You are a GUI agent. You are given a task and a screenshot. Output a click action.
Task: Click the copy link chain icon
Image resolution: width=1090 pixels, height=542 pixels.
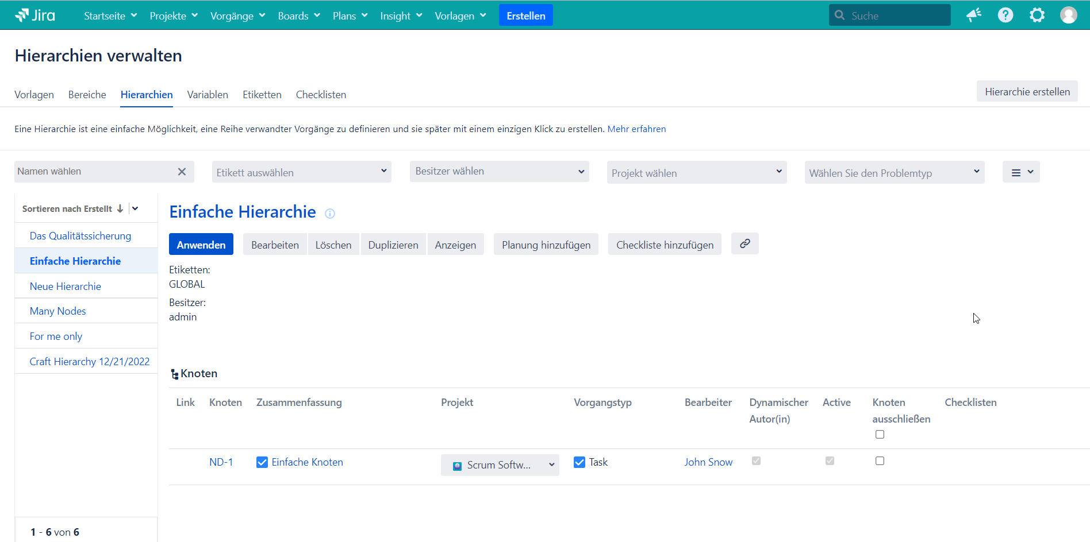point(744,244)
